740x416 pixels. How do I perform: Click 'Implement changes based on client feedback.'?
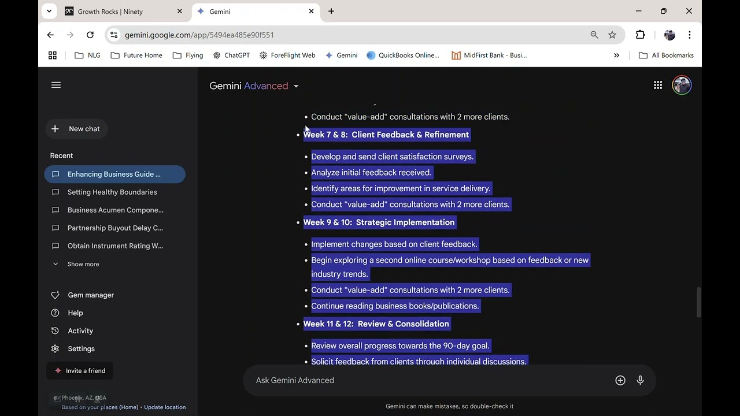[394, 244]
